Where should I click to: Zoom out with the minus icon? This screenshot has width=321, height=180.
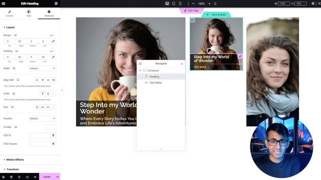[x=193, y=3]
